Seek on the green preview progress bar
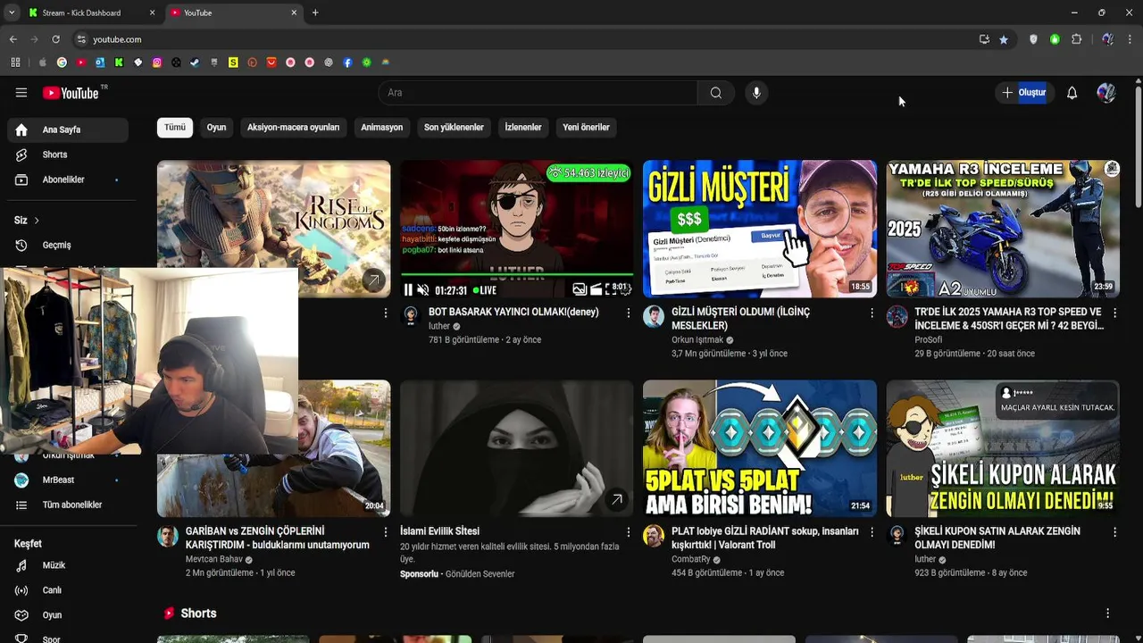Image resolution: width=1143 pixels, height=643 pixels. click(516, 275)
